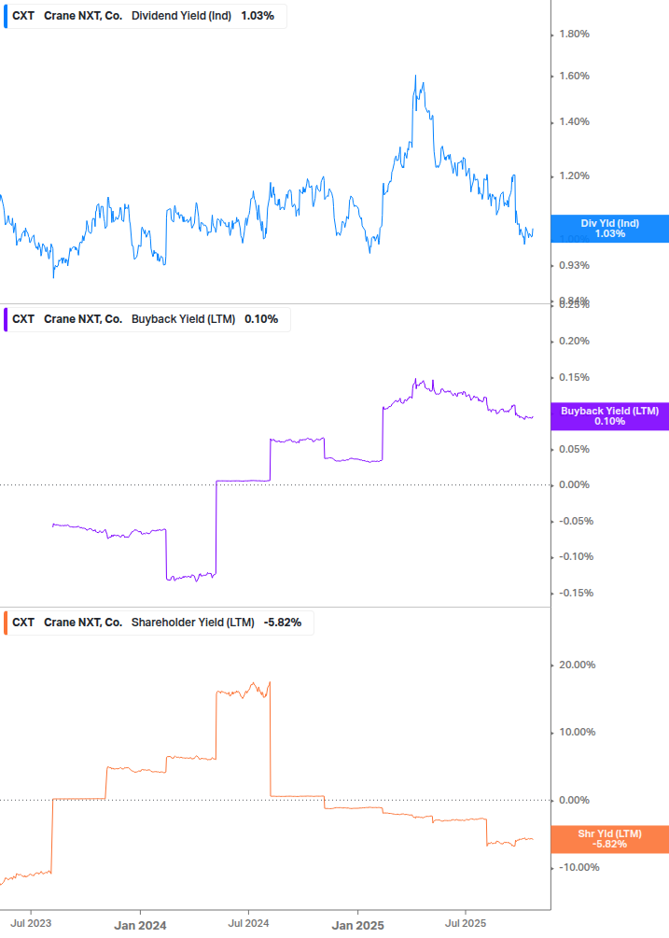Click the Jul 2023 label on time axis
The image size is (669, 938).
(x=33, y=925)
